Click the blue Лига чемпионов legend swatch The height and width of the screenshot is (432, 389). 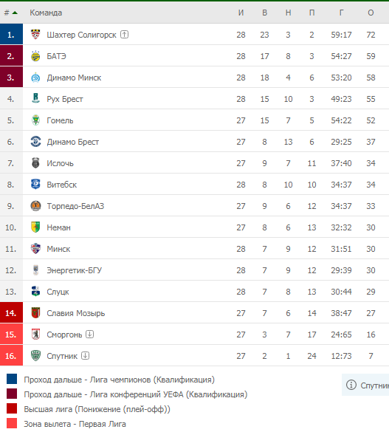pyautogui.click(x=12, y=379)
